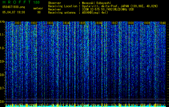Click receiver text ICOM IC-575 53.7492 MHz USB
Screen dimensions: 169x107
click(x=108, y=9)
